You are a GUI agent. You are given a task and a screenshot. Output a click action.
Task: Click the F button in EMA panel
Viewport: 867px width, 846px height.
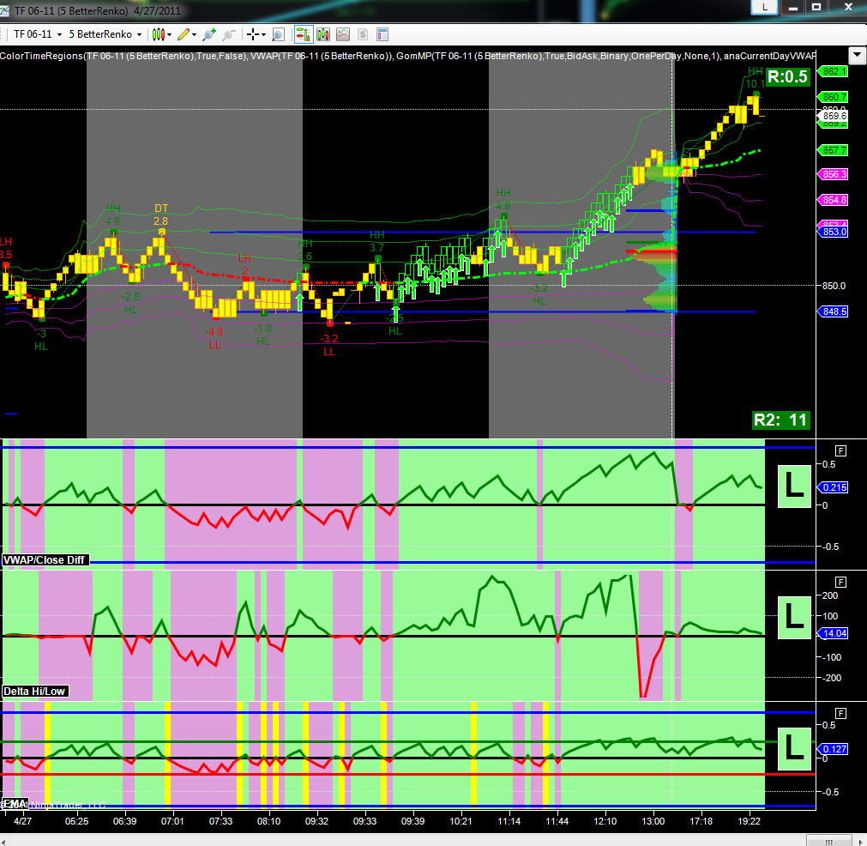tap(841, 713)
